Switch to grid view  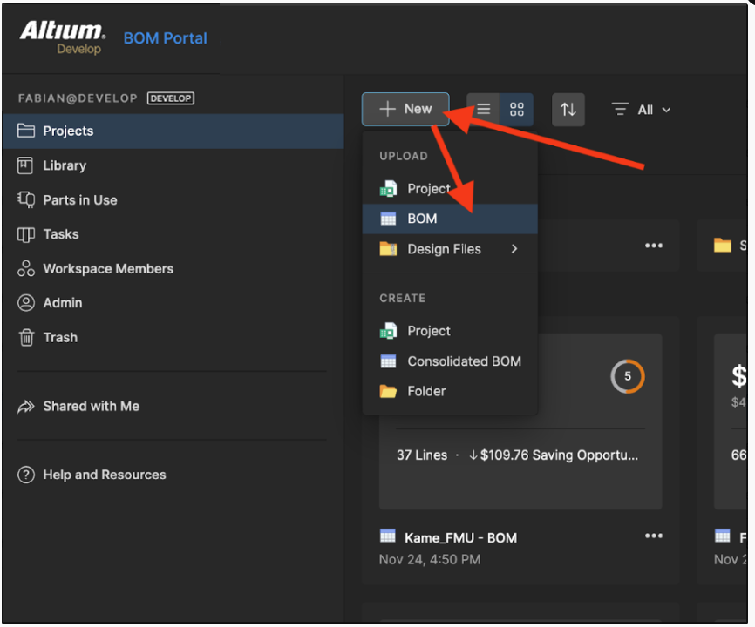(517, 109)
